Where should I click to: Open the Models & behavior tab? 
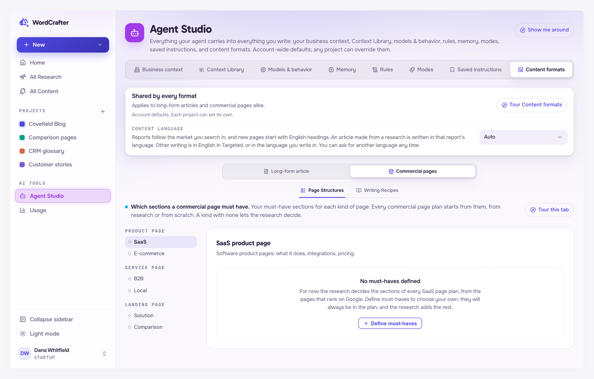[x=286, y=70]
